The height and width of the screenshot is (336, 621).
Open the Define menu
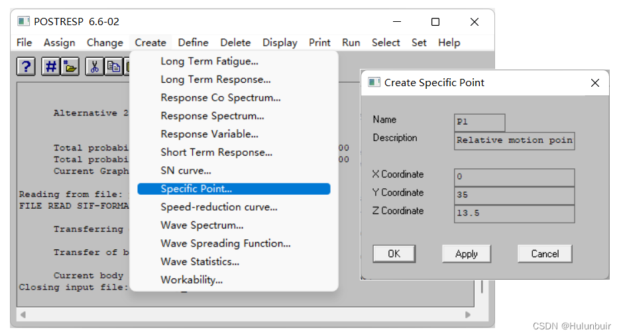coord(194,42)
